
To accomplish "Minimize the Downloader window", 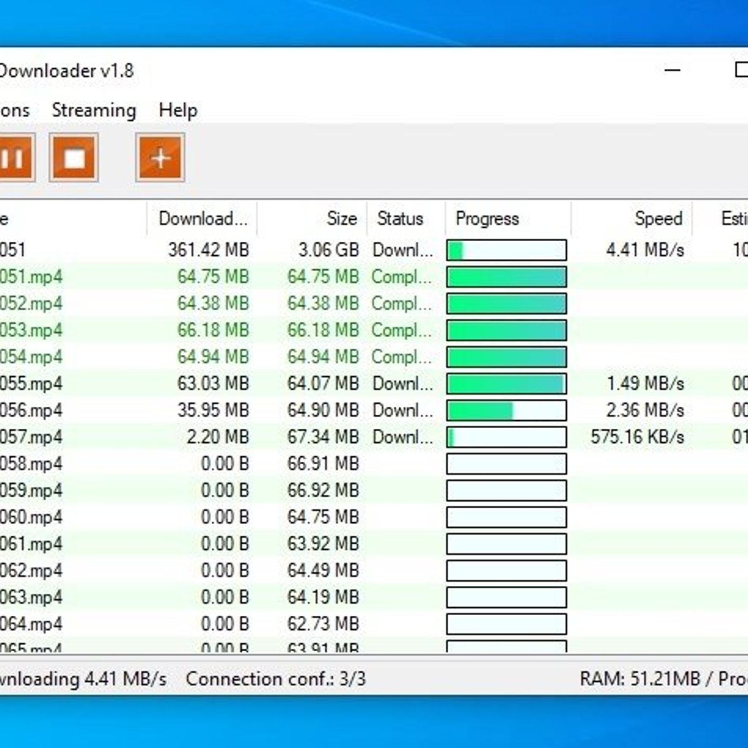I will coord(672,71).
